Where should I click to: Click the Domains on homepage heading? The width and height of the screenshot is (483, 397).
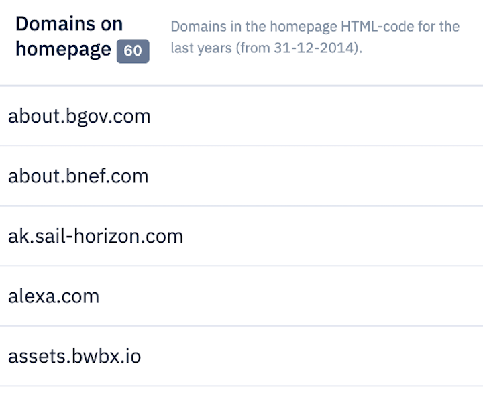pos(69,37)
